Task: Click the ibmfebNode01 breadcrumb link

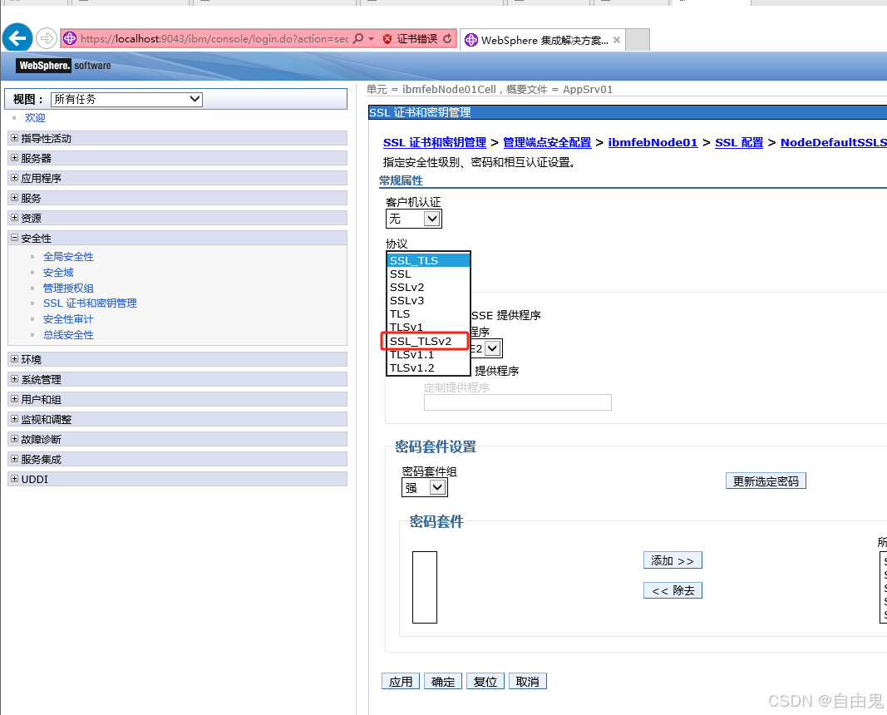Action: click(653, 142)
